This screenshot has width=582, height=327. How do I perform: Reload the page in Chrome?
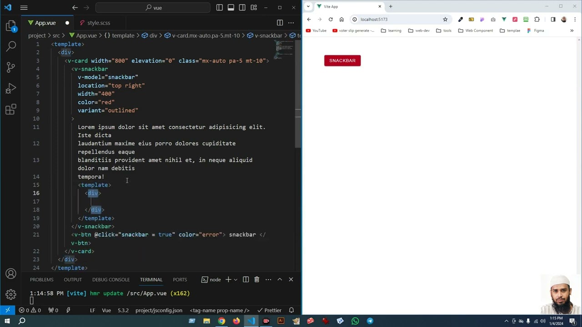[331, 20]
